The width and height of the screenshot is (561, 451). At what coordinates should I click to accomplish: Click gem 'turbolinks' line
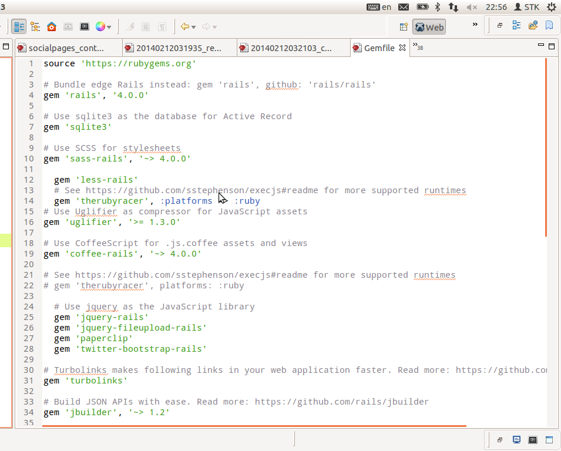(x=86, y=381)
